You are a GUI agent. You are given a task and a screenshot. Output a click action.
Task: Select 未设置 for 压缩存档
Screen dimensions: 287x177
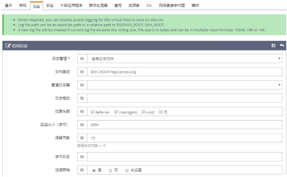127,170
